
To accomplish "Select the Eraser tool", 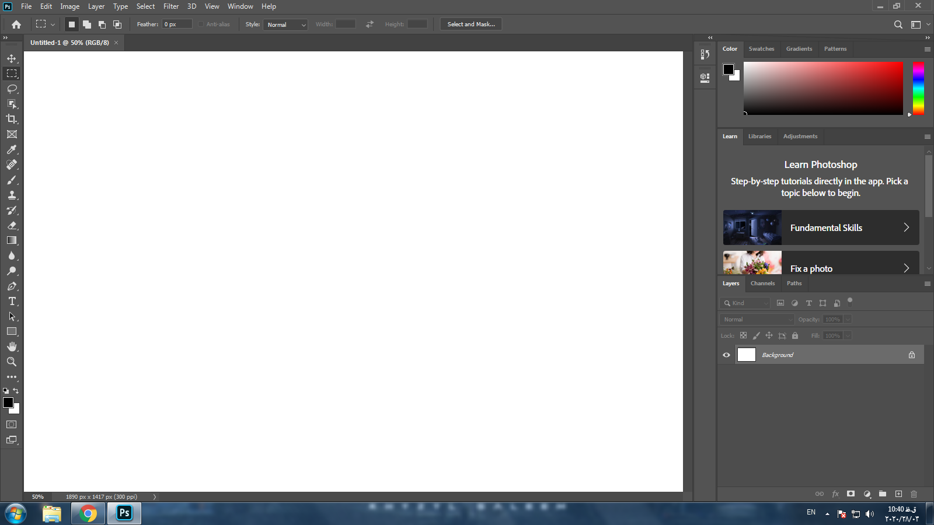I will pyautogui.click(x=12, y=225).
